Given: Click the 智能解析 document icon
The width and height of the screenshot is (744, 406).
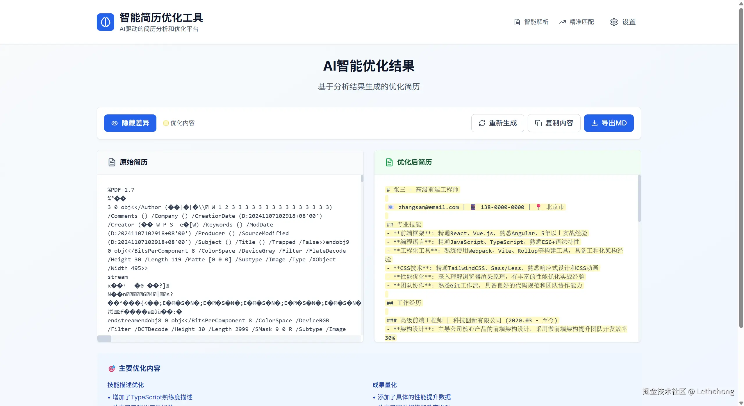Looking at the screenshot, I should pyautogui.click(x=517, y=22).
